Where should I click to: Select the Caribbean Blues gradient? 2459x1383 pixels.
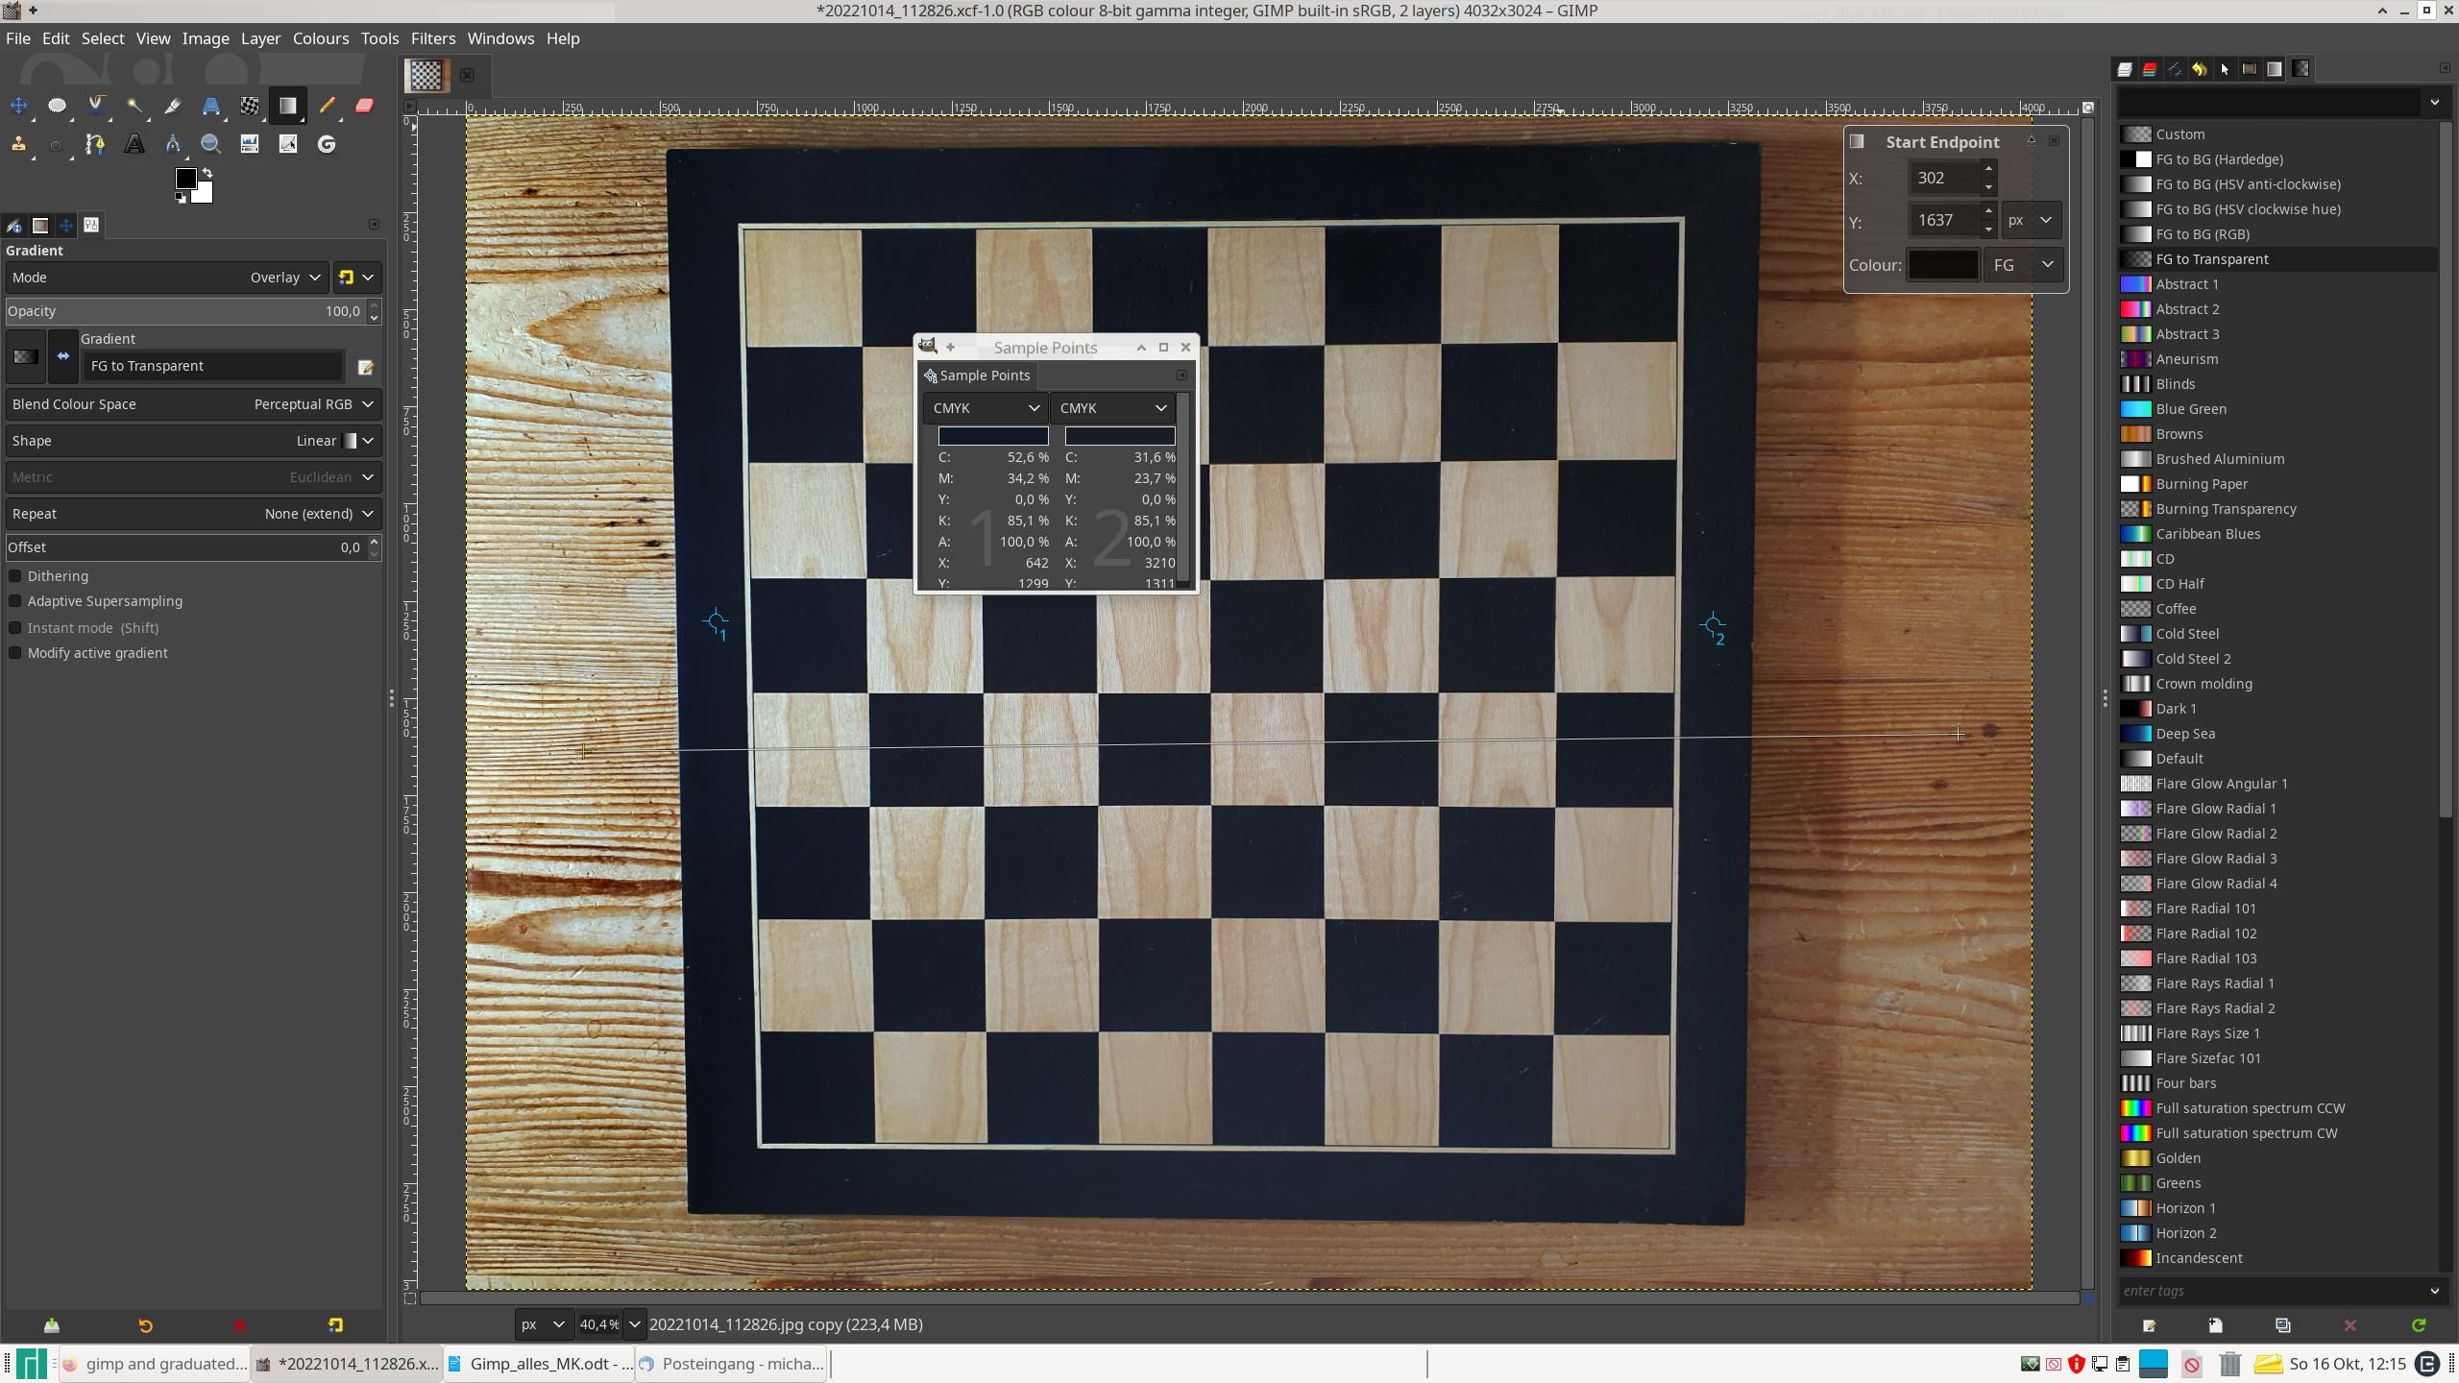[2207, 534]
